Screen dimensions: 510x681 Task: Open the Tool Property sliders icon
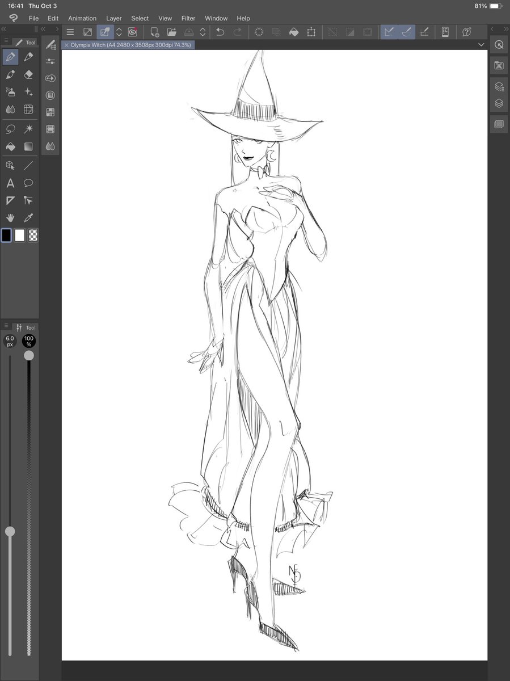50,61
